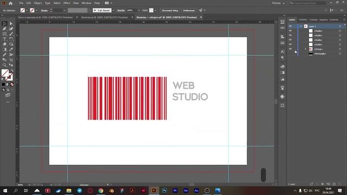Select the Rectangle tool
347x195 pixels.
[x=5, y=34]
